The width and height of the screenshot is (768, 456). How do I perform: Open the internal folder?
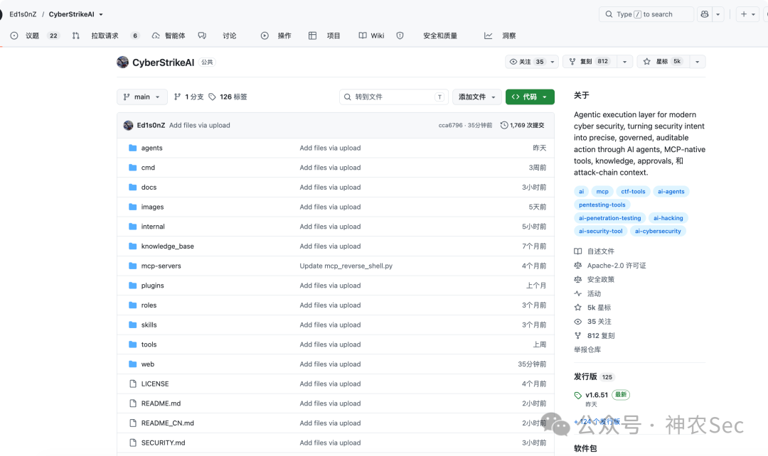[x=153, y=227]
